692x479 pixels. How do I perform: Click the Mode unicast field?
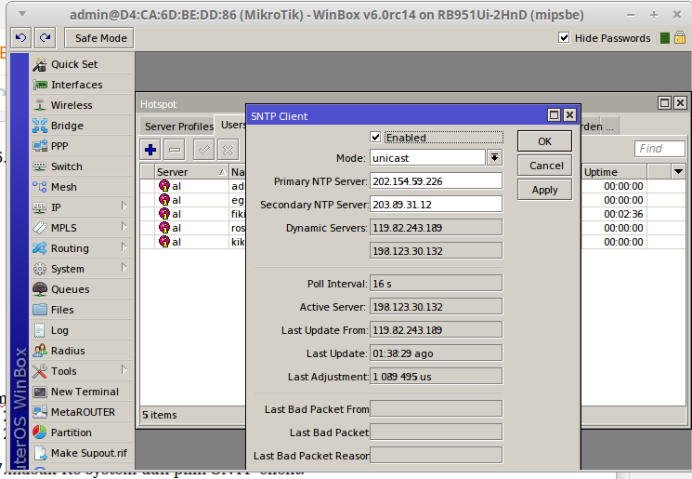click(427, 158)
